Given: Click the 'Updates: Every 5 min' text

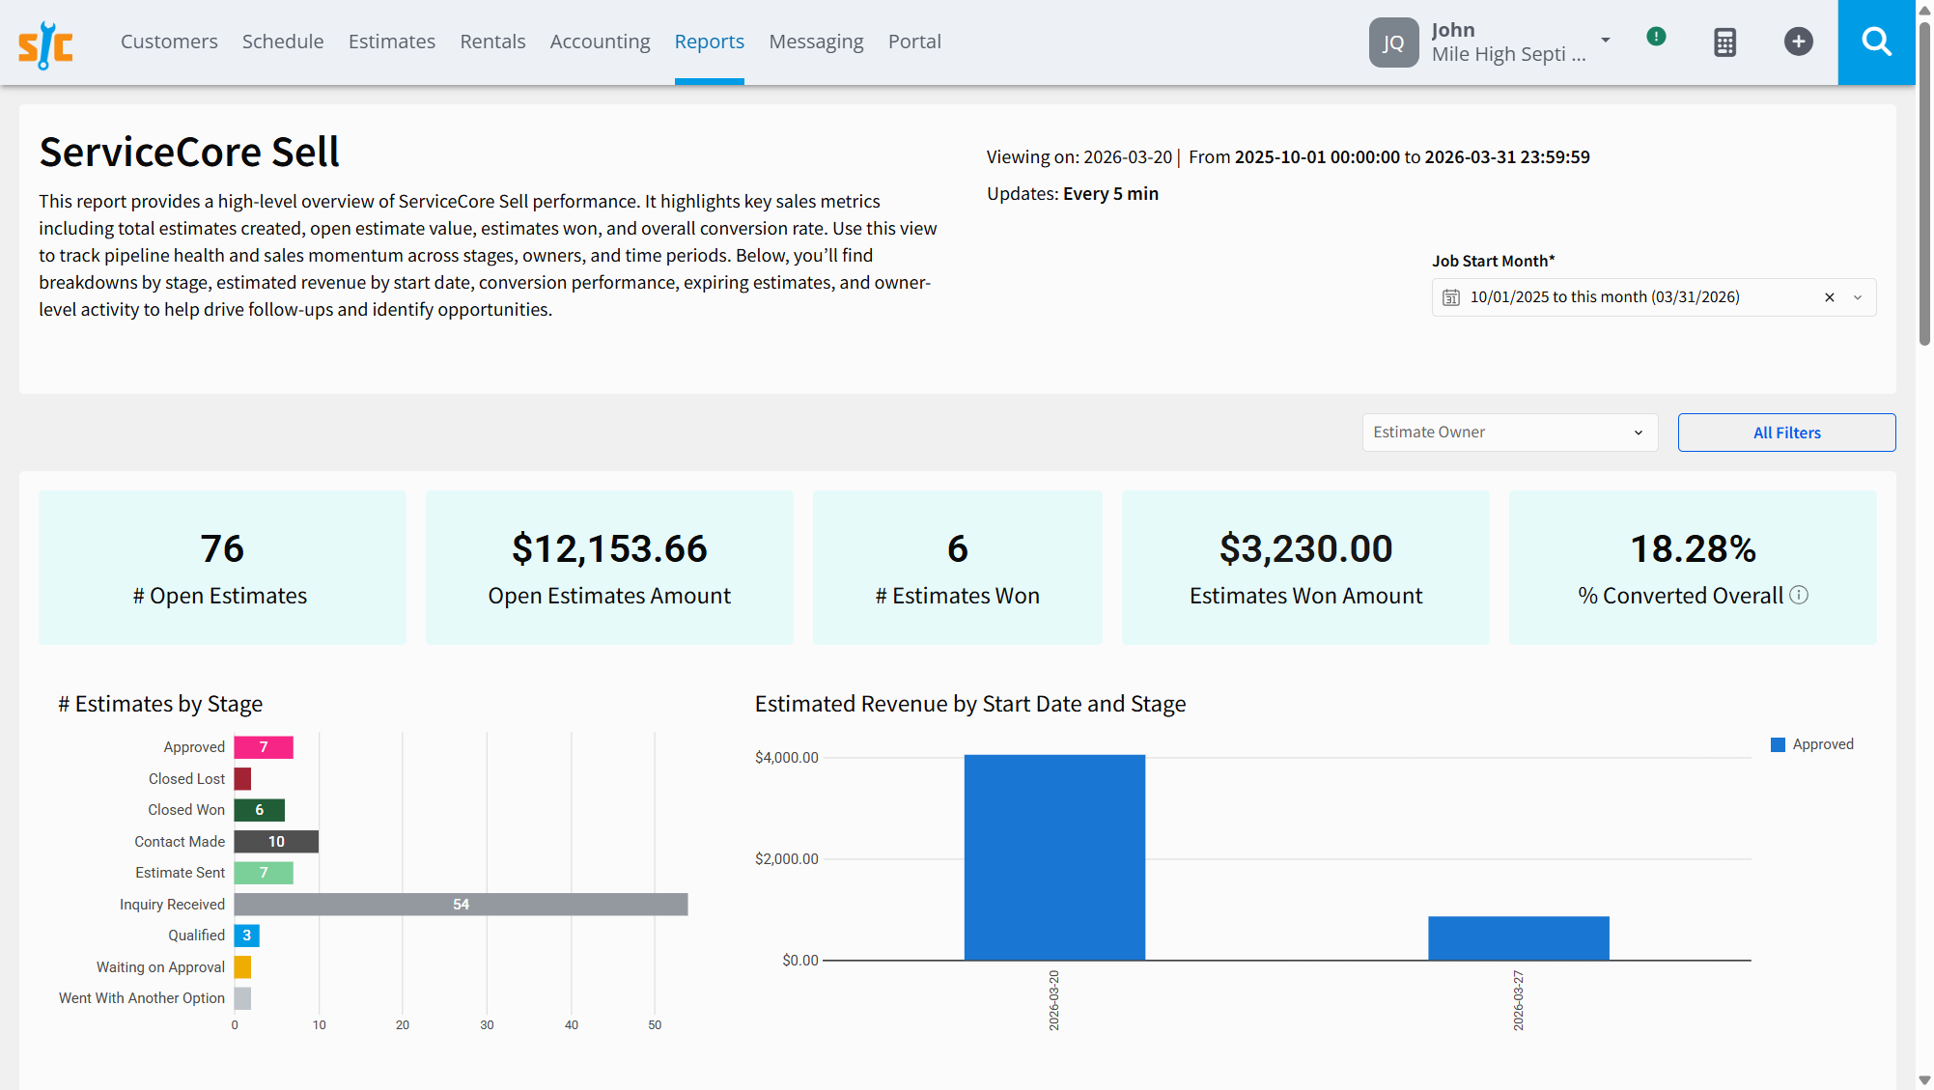Looking at the screenshot, I should 1073,194.
